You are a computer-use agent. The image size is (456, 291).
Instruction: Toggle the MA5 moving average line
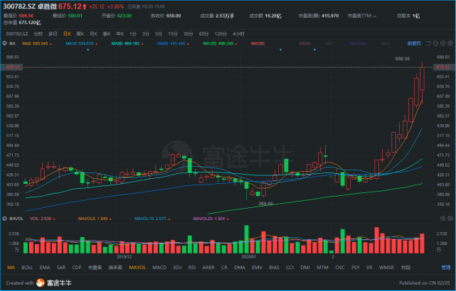35,43
